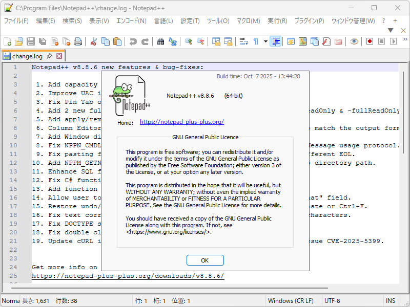The height and width of the screenshot is (307, 410).
Task: Toggle Show All Characters
Action: click(x=256, y=41)
